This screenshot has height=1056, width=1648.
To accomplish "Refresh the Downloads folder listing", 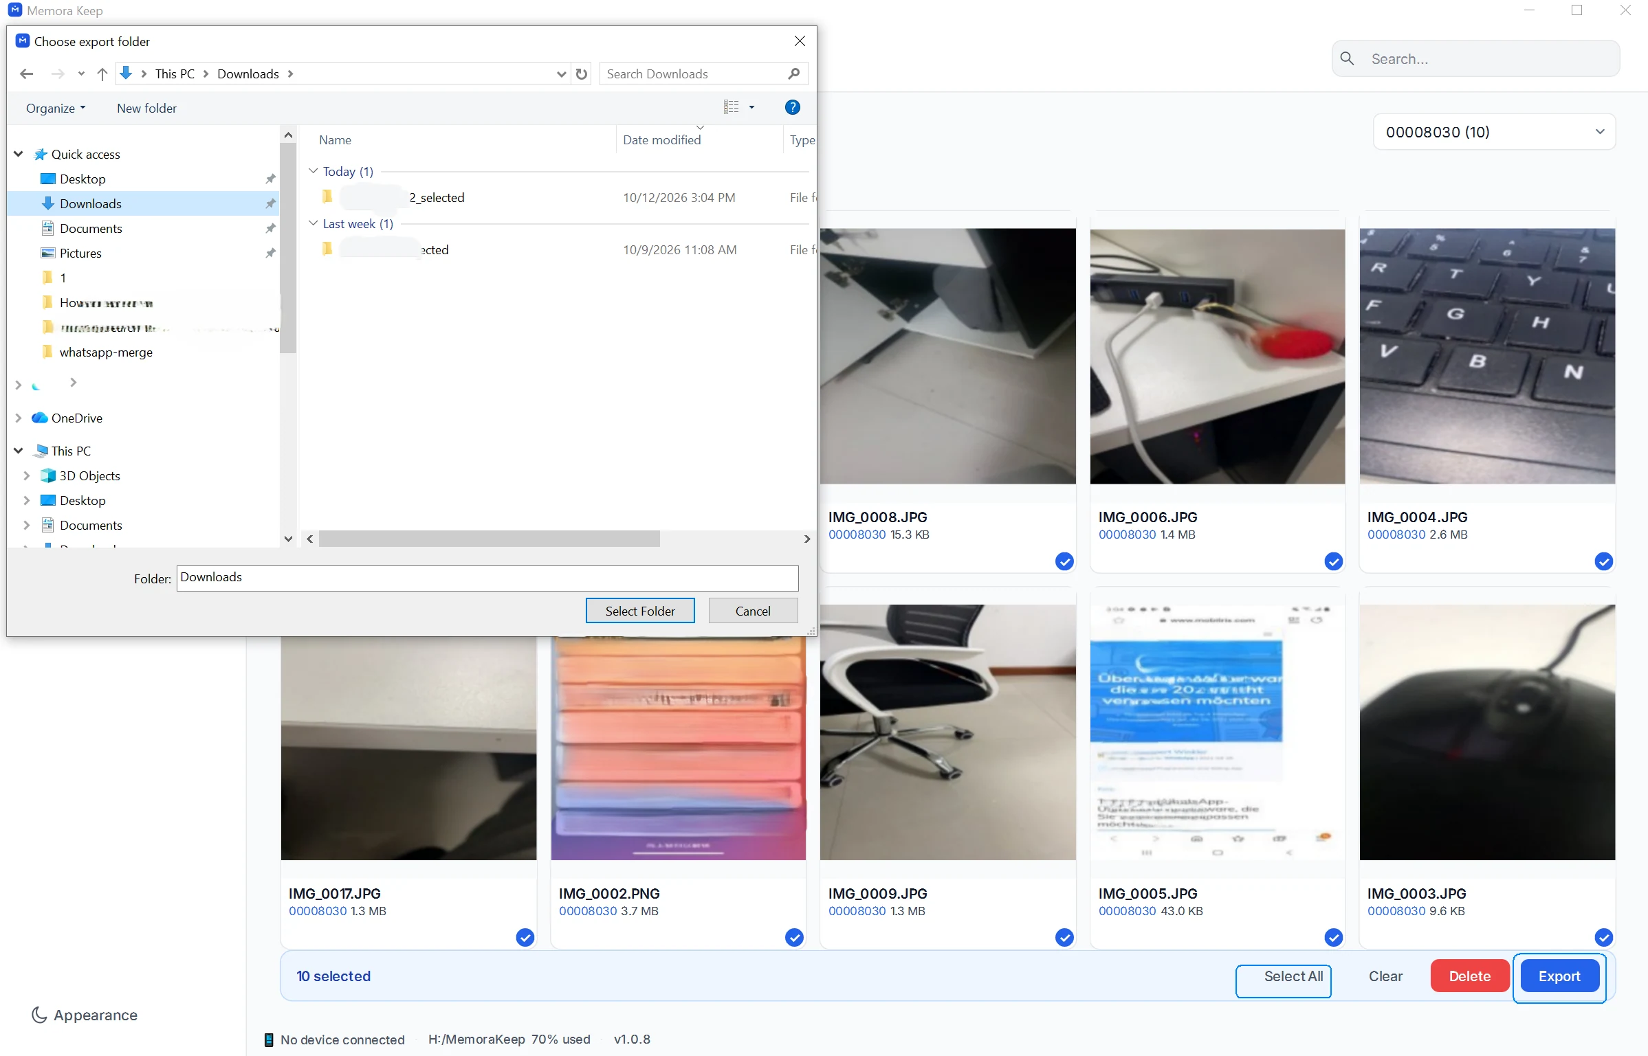I will [582, 74].
